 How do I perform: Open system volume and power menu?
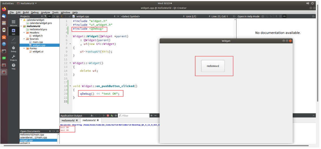(310, 3)
